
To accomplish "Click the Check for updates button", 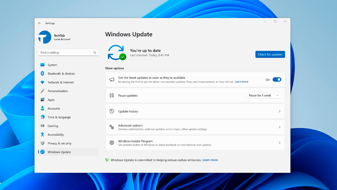I will [270, 54].
